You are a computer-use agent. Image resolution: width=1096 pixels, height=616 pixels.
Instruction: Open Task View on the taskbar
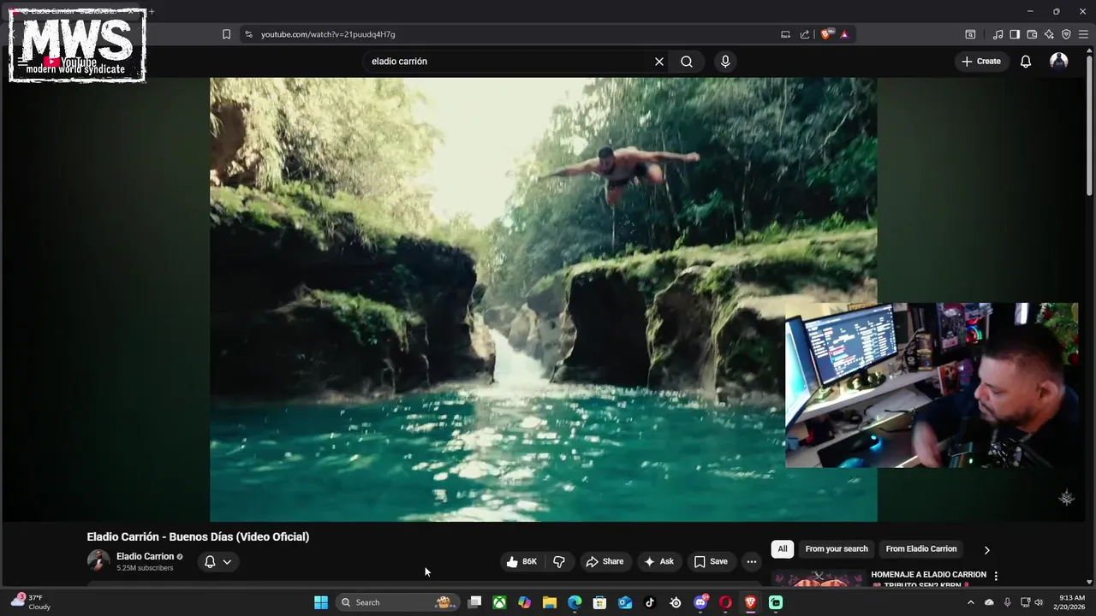474,602
